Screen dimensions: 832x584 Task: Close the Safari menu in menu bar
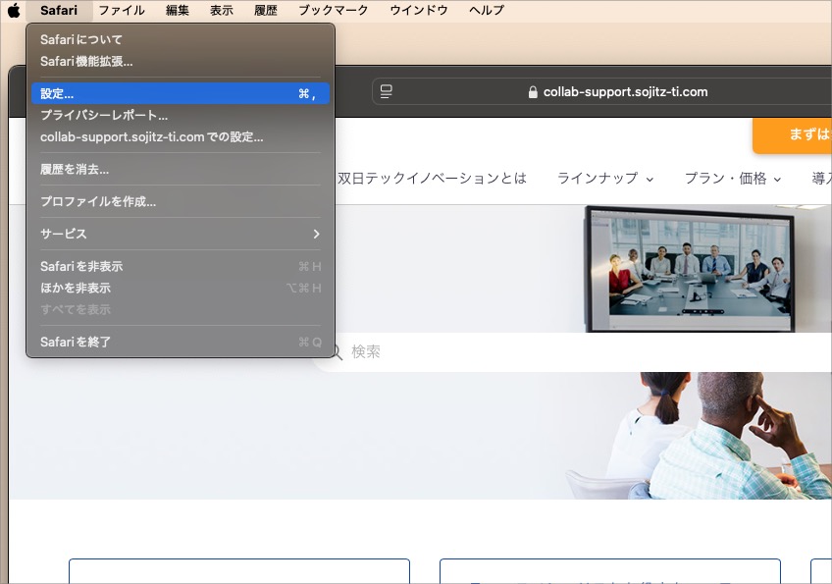tap(58, 10)
